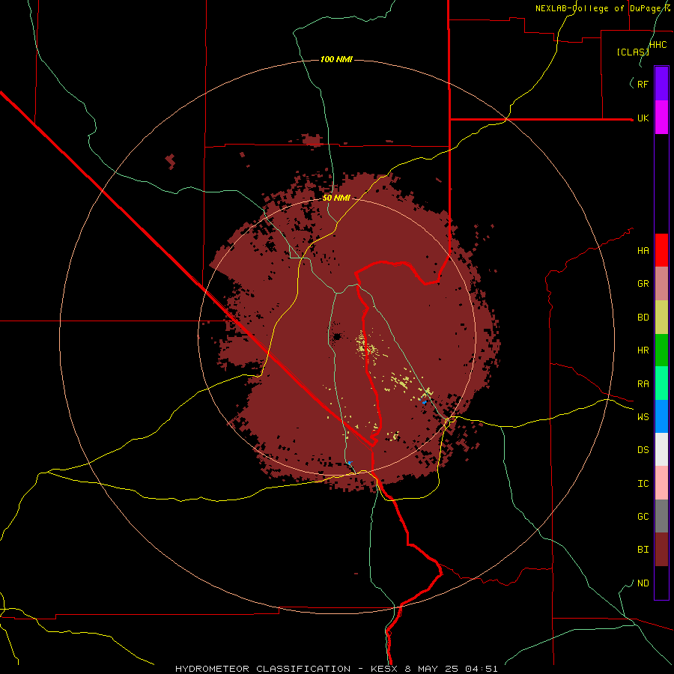Click the 100 NMI range ring label
Screen dimensions: 674x674
[x=336, y=59]
